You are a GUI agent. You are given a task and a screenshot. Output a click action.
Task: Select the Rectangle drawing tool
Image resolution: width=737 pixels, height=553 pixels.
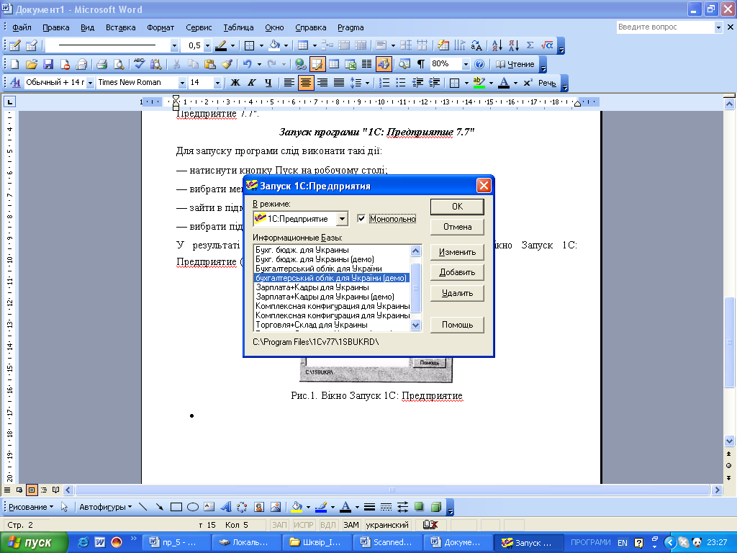point(176,507)
